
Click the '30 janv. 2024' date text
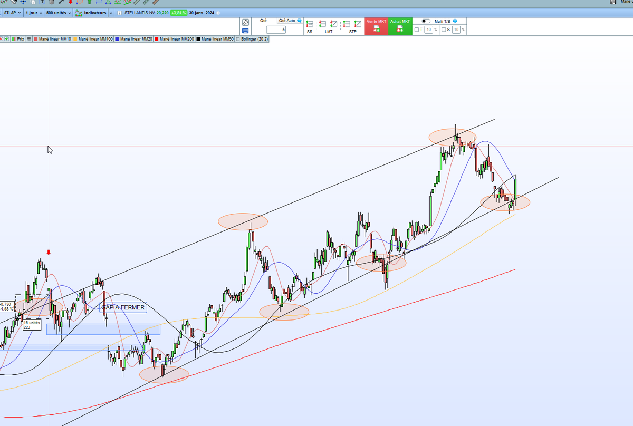point(202,13)
